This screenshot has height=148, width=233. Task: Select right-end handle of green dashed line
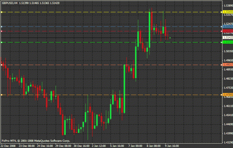tap(221, 42)
